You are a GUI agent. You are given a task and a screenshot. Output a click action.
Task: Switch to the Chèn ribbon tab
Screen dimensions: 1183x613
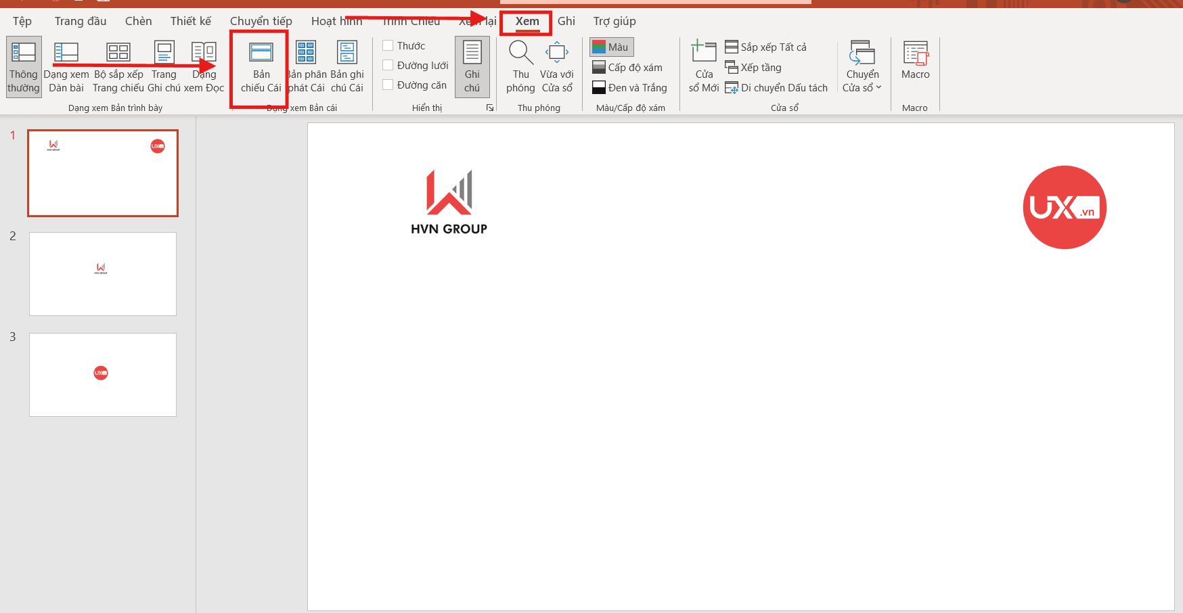137,21
